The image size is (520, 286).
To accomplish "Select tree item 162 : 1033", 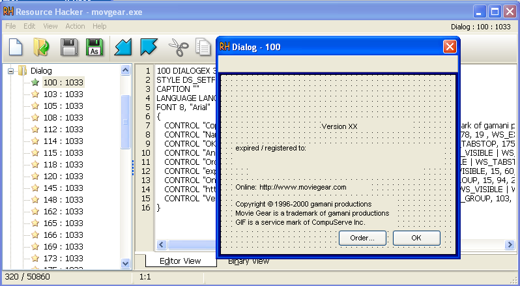I will (63, 212).
